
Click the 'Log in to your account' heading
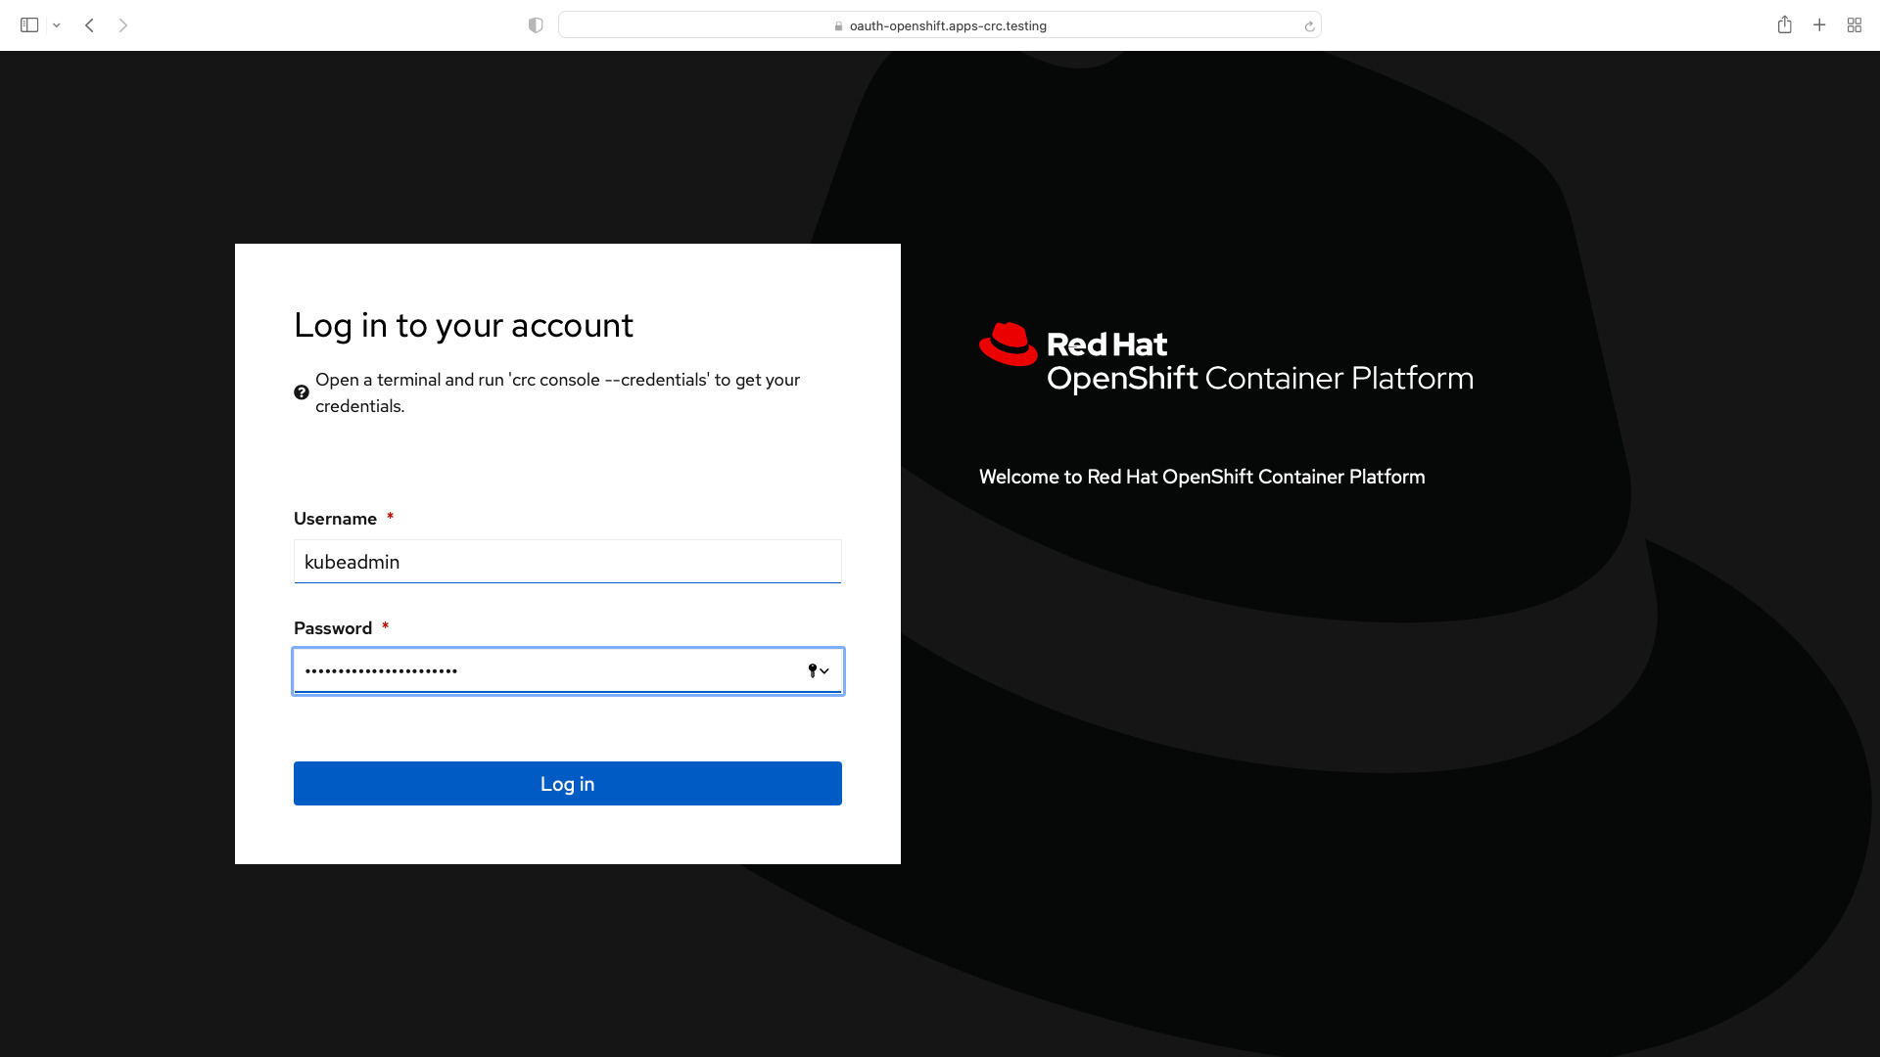pyautogui.click(x=463, y=325)
